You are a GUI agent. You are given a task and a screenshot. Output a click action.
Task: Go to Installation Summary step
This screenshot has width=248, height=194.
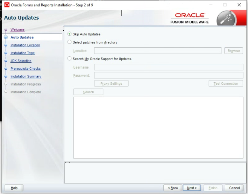26,76
